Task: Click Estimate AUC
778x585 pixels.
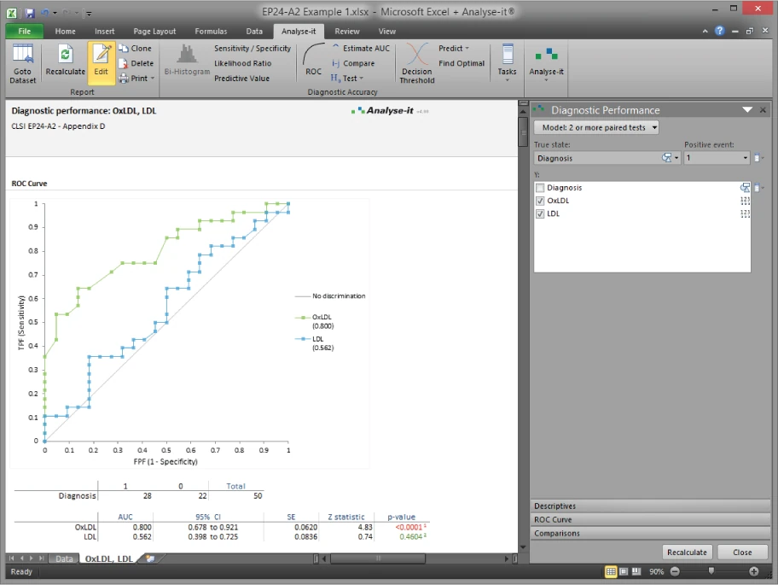Action: pos(361,48)
